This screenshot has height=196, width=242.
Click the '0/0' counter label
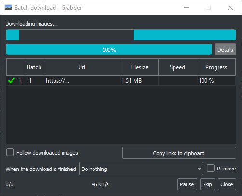[10, 184]
